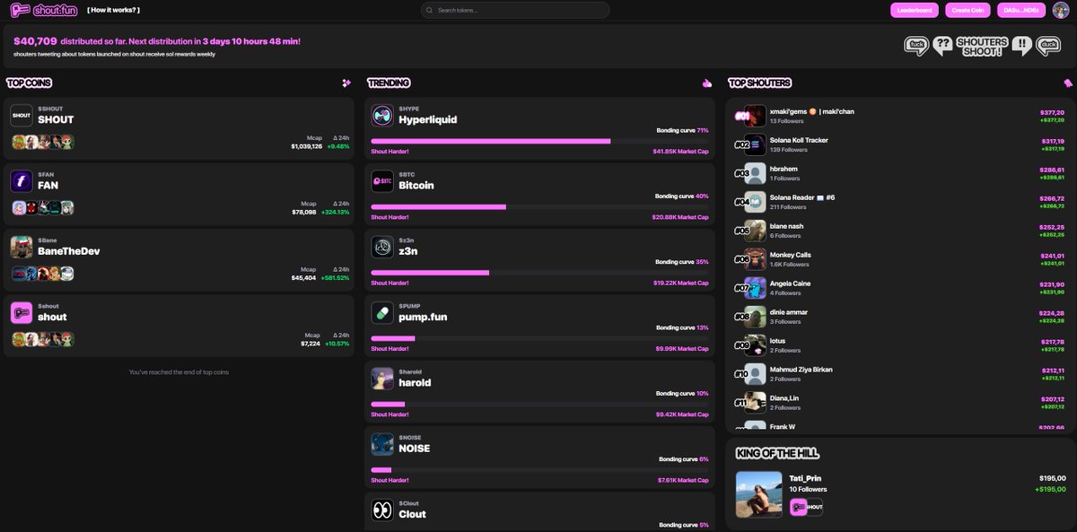Click the +324.13% change for FAN
Viewport: 1077px width, 532px height.
[x=337, y=212]
